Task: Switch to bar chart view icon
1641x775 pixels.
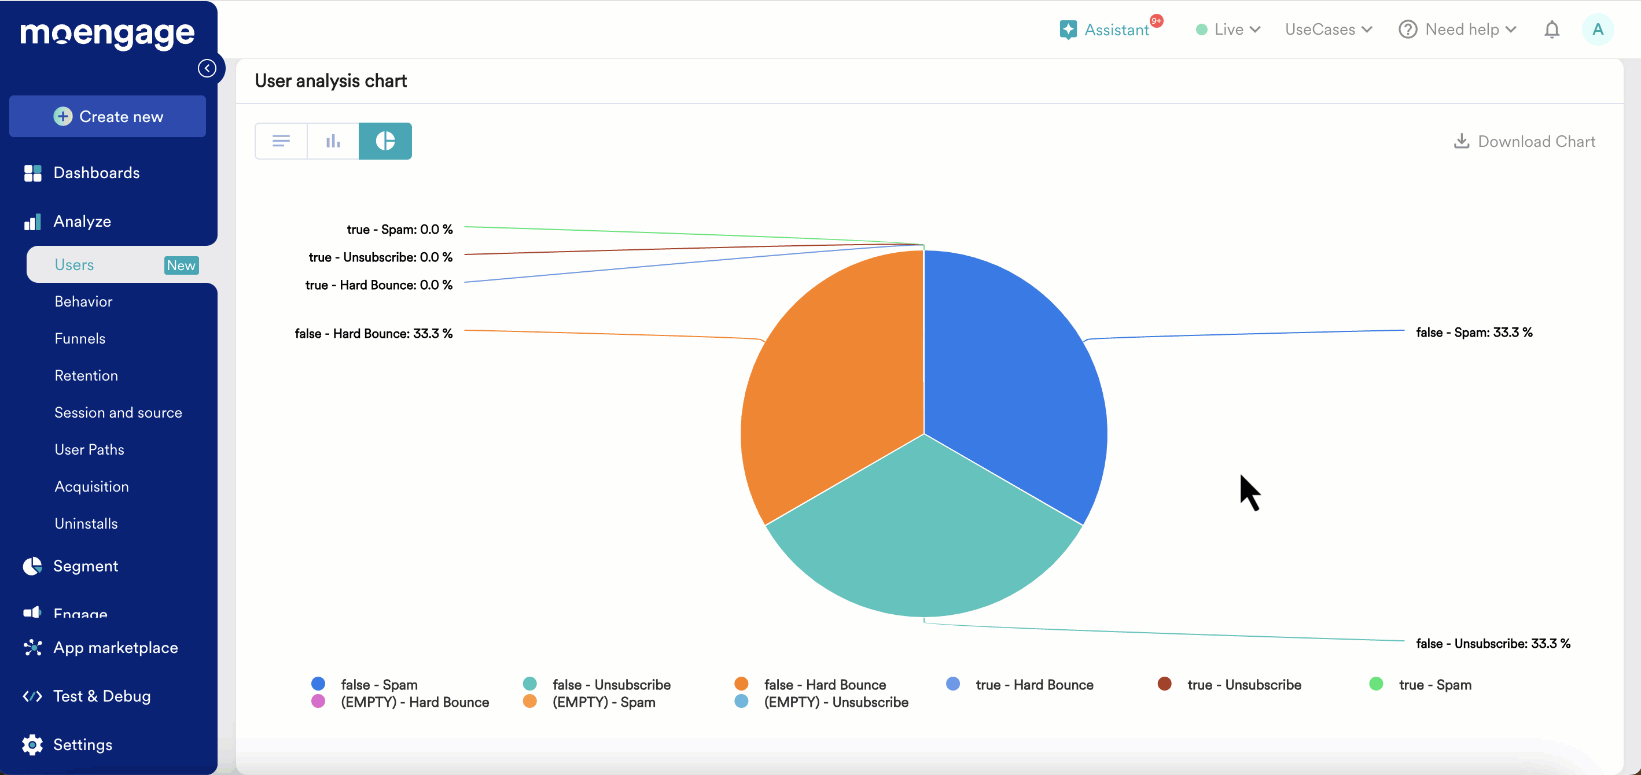Action: [333, 141]
